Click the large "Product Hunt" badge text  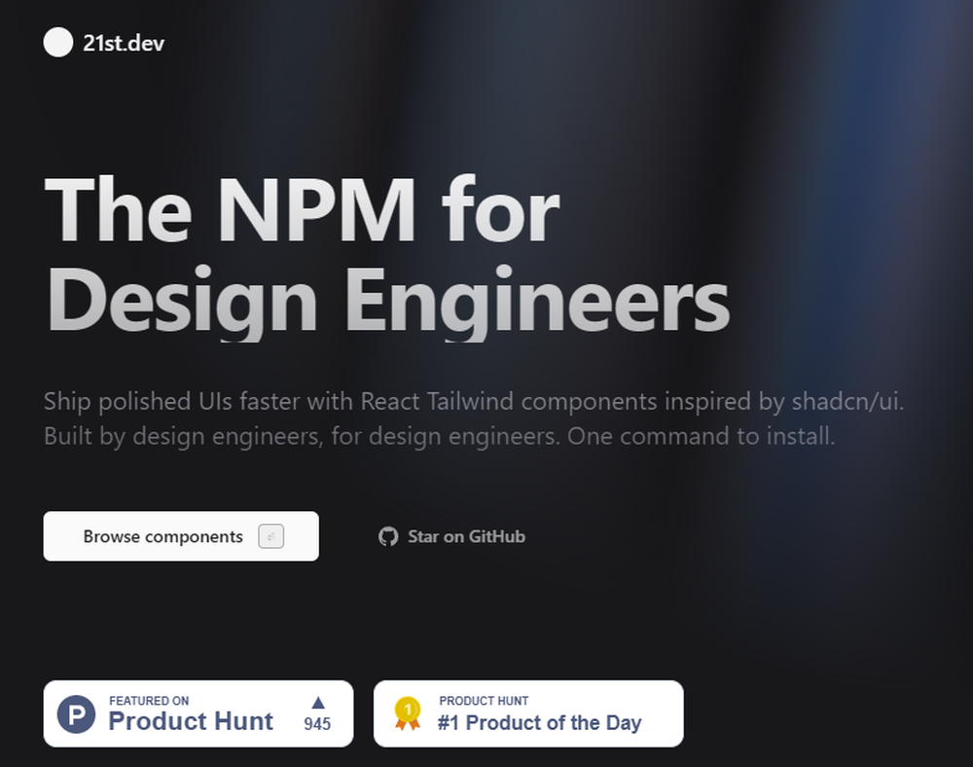(x=191, y=721)
